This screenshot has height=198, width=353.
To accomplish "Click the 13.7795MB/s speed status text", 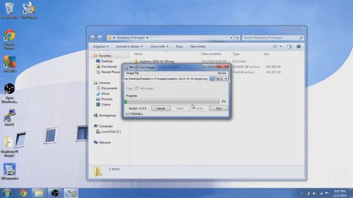I will click(x=134, y=114).
